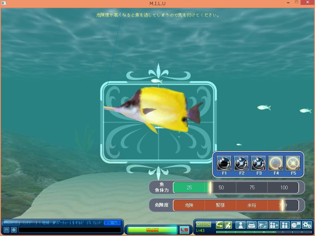Click the 75 mark on stamina gauge

252,187
